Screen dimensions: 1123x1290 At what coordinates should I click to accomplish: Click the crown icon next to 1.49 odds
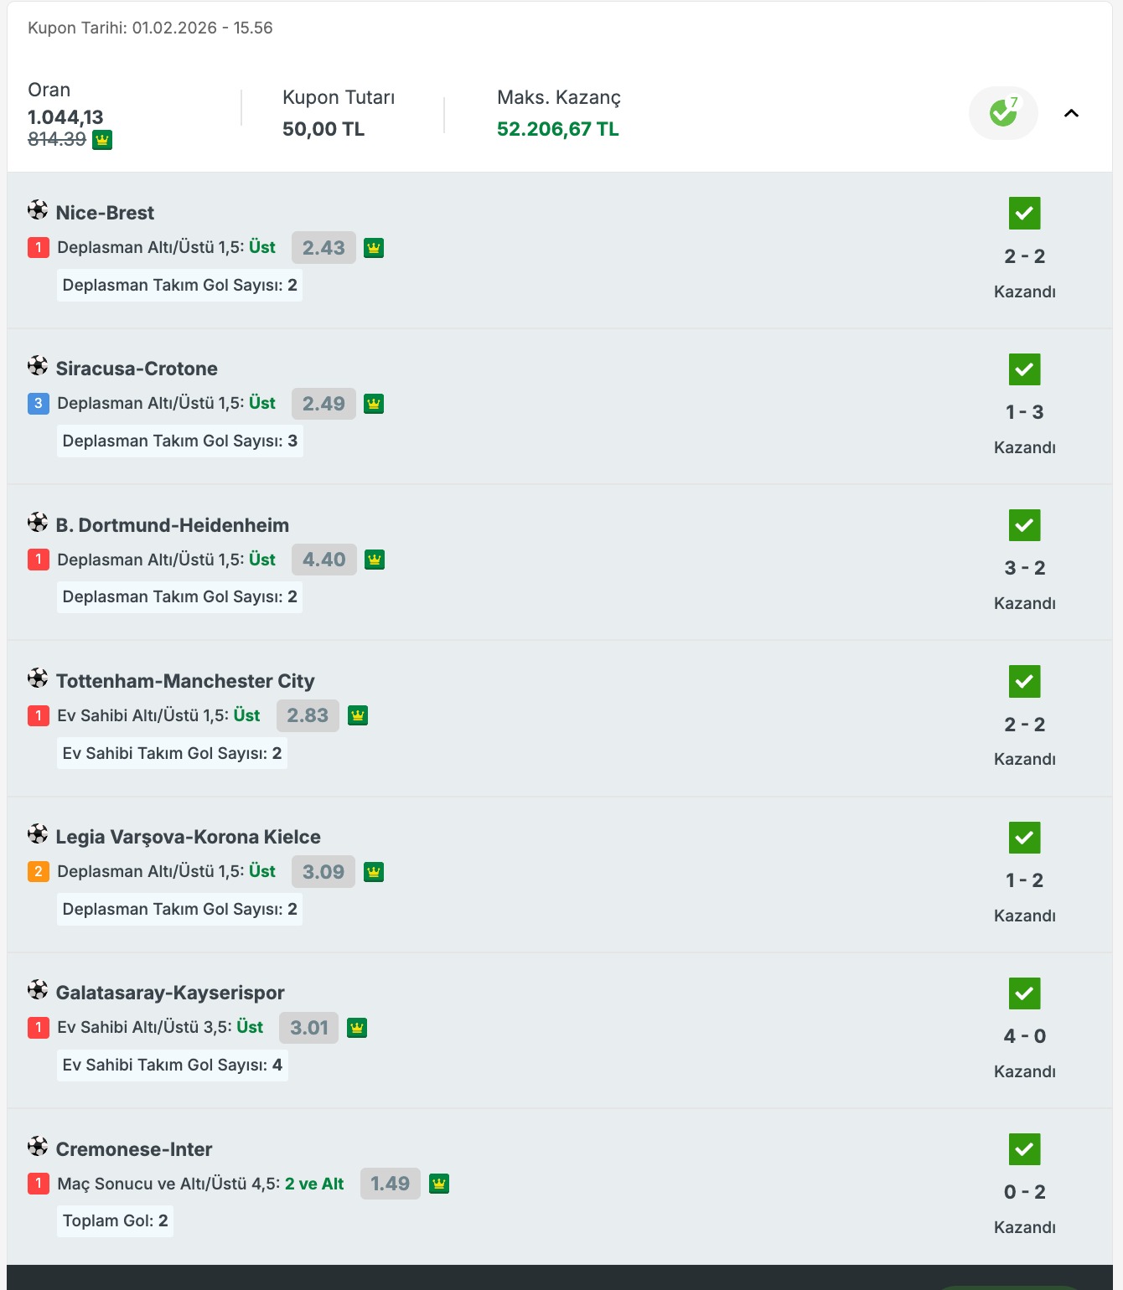439,1184
